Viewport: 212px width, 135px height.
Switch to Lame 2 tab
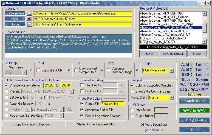coord(202,70)
